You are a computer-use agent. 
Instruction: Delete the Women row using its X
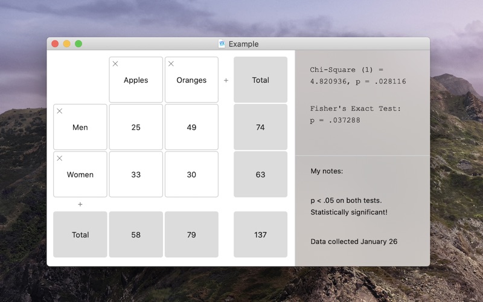click(59, 158)
